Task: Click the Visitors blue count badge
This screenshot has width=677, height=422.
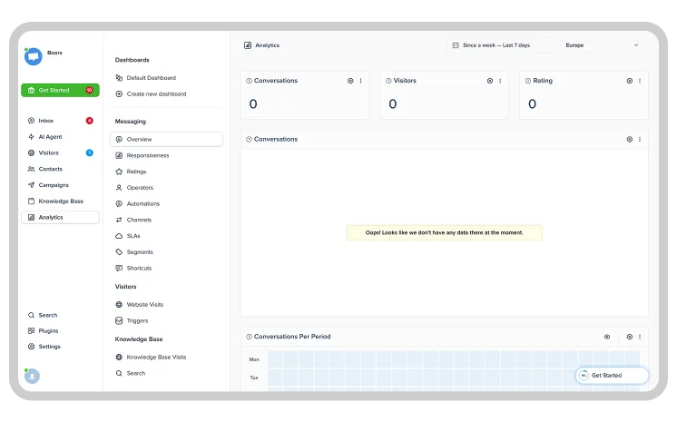Action: (x=89, y=152)
